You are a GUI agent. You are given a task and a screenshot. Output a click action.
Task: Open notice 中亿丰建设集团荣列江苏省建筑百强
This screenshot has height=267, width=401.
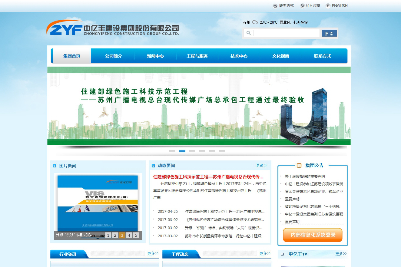click(x=314, y=214)
